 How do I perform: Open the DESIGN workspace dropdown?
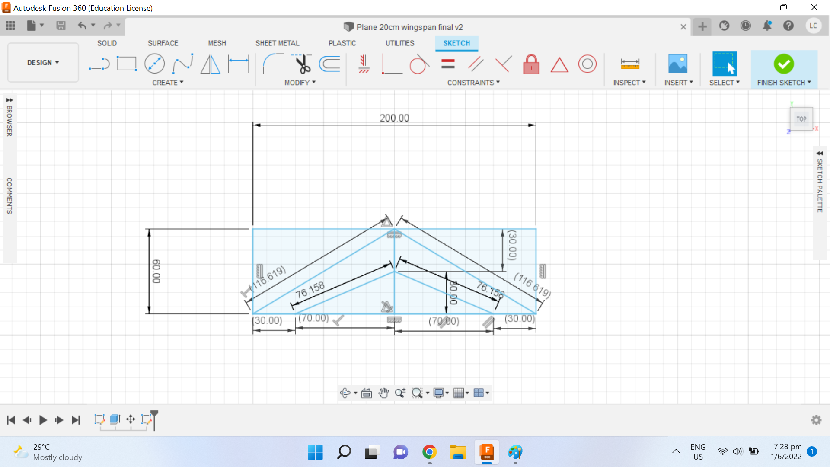[43, 63]
